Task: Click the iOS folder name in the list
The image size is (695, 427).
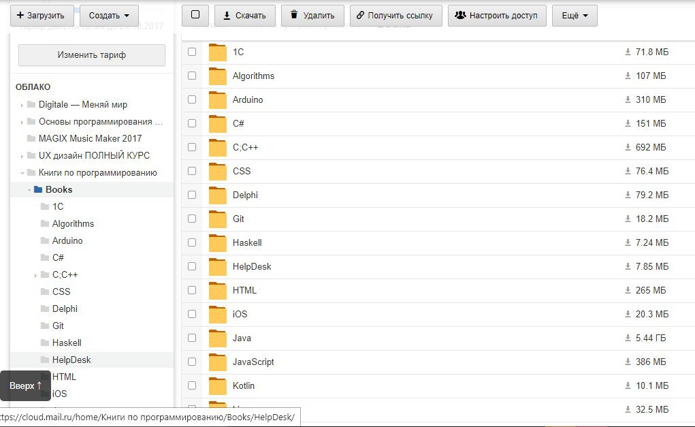Action: 240,314
